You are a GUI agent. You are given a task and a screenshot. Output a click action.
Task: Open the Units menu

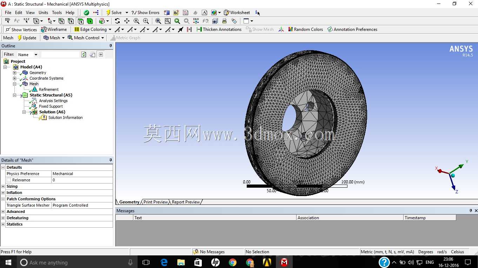point(43,13)
